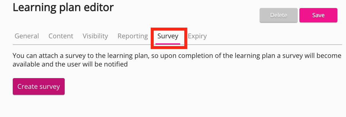346x117 pixels.
Task: Create a new survey
Action: click(x=39, y=86)
